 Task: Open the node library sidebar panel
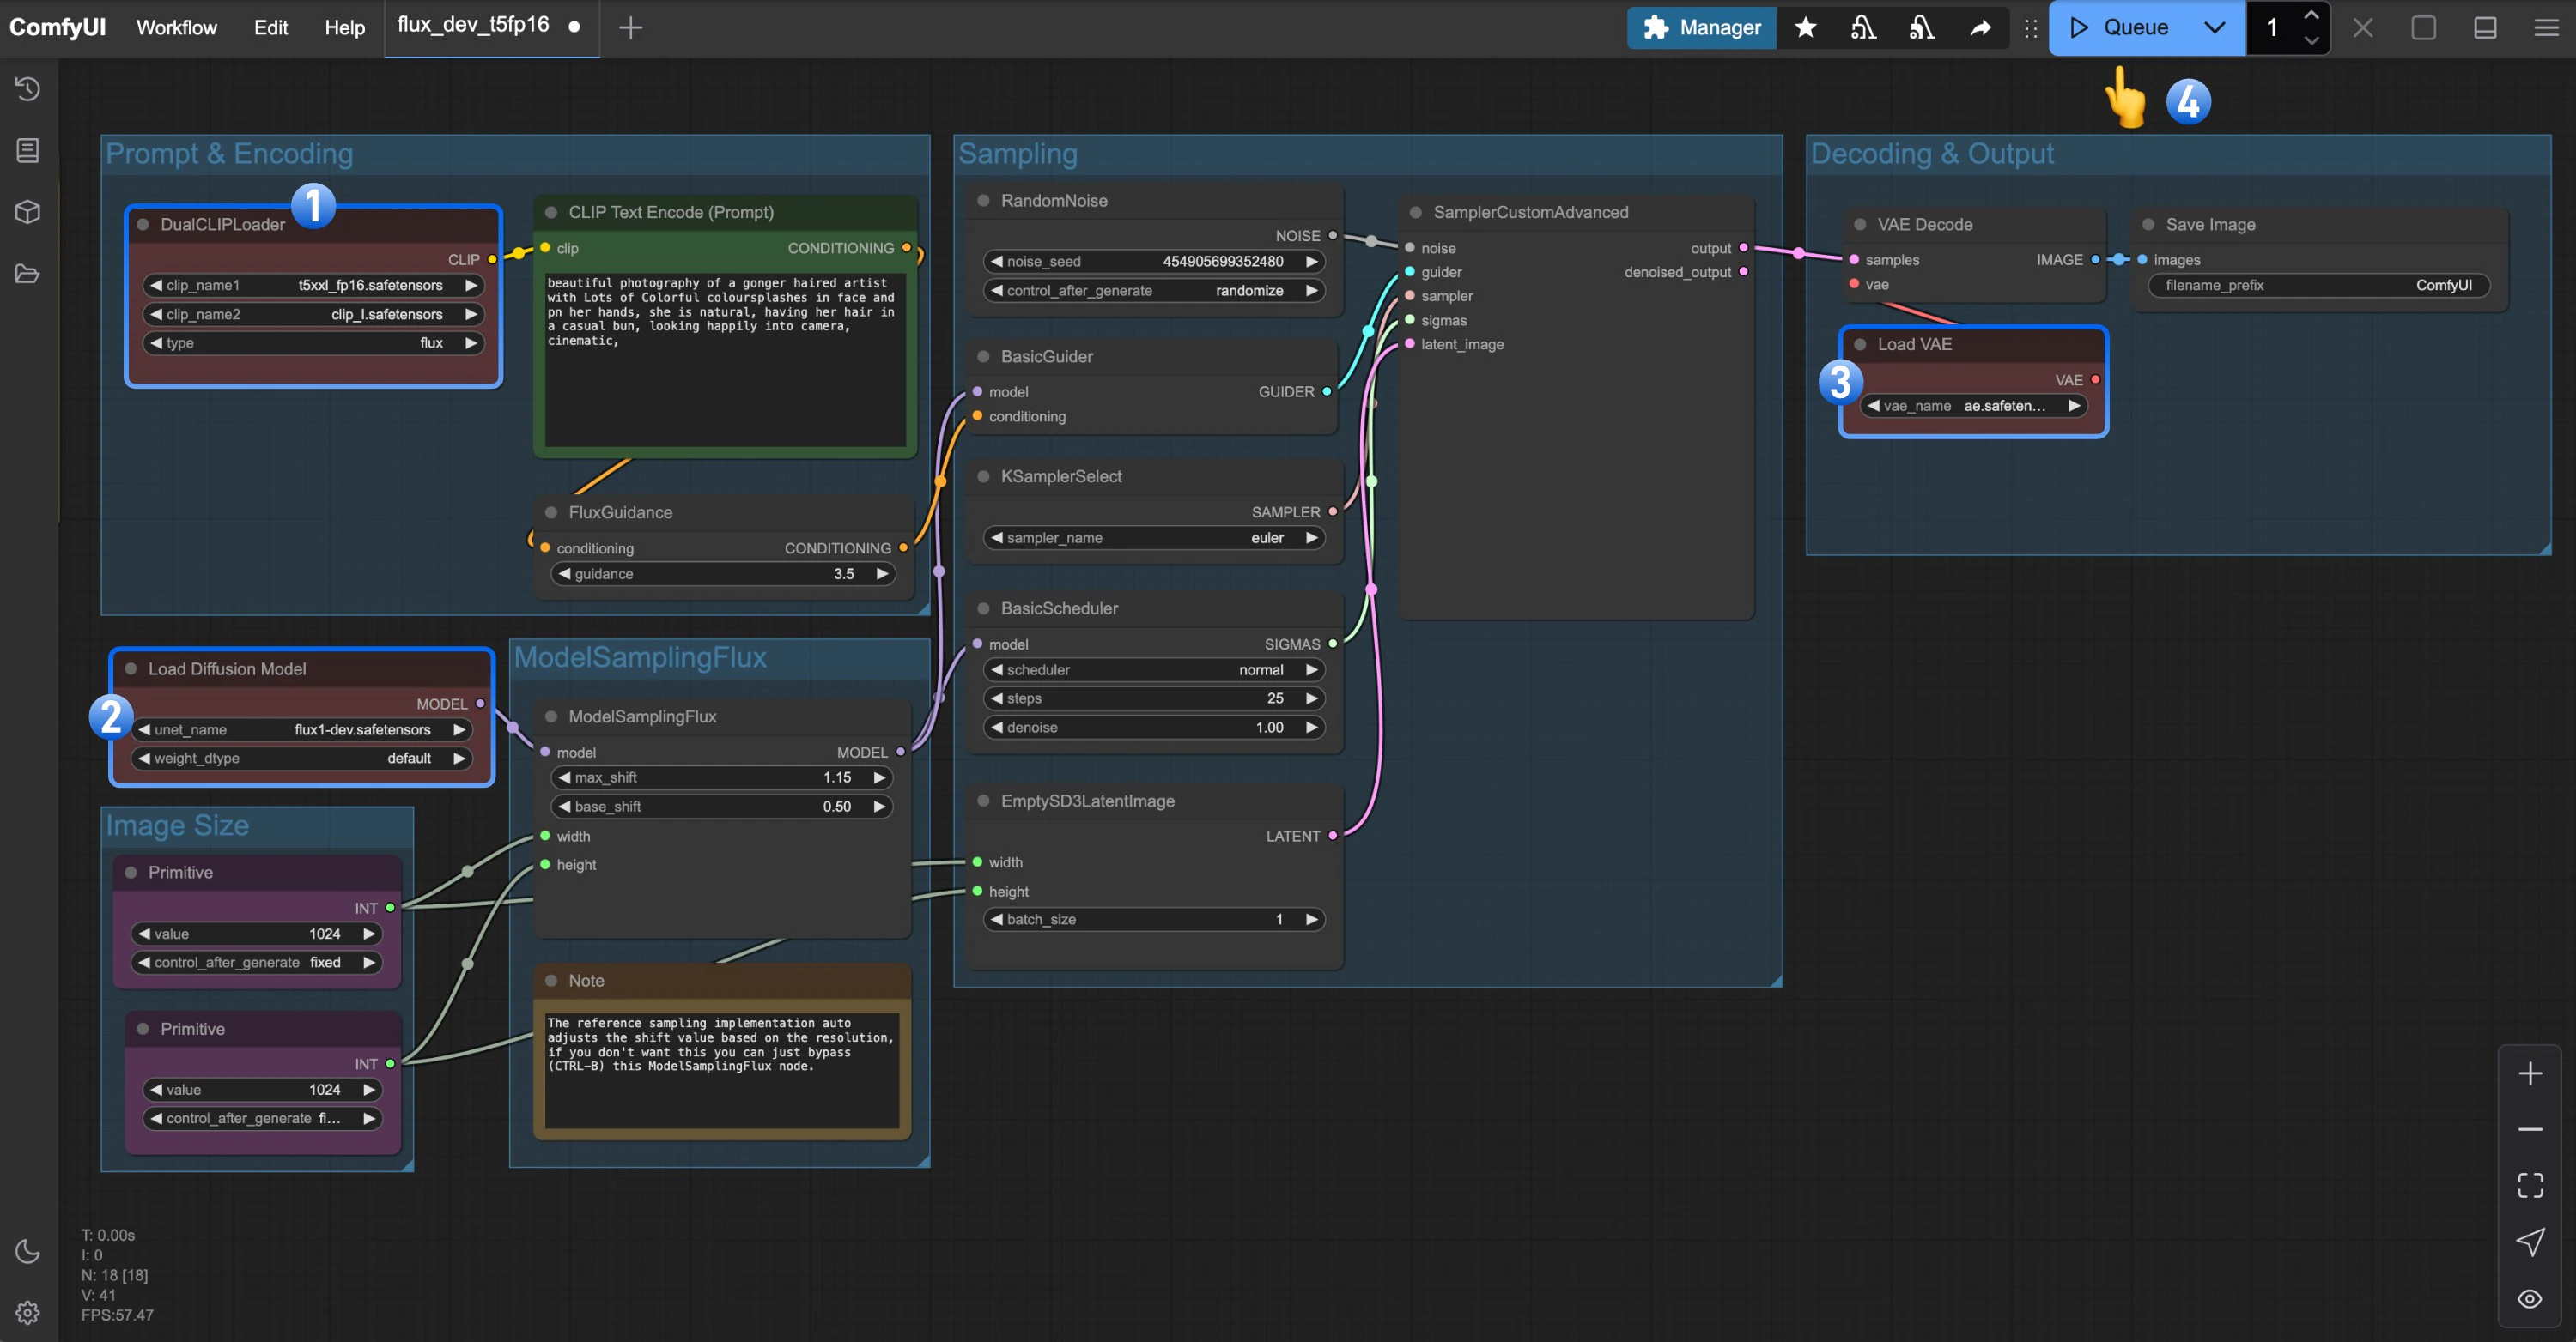pyautogui.click(x=27, y=151)
